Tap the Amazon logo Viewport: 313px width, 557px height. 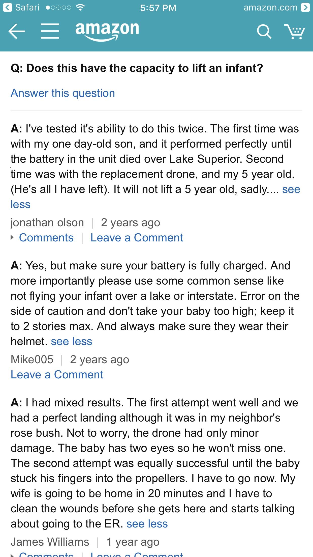click(107, 30)
